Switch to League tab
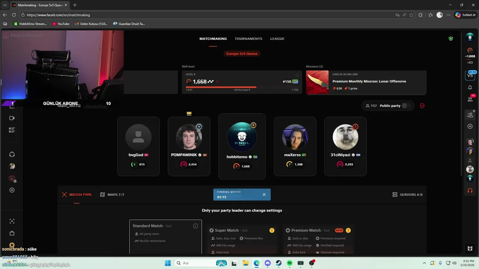 tap(277, 39)
